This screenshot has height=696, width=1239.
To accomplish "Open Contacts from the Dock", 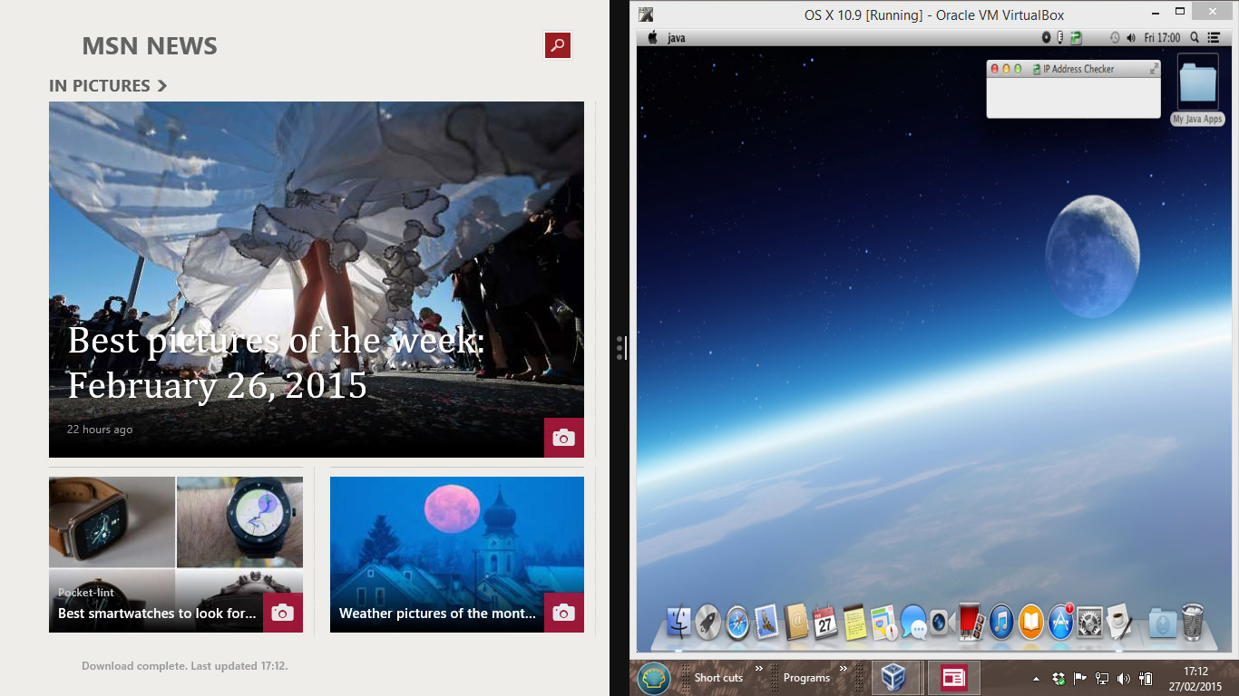I will pos(795,623).
